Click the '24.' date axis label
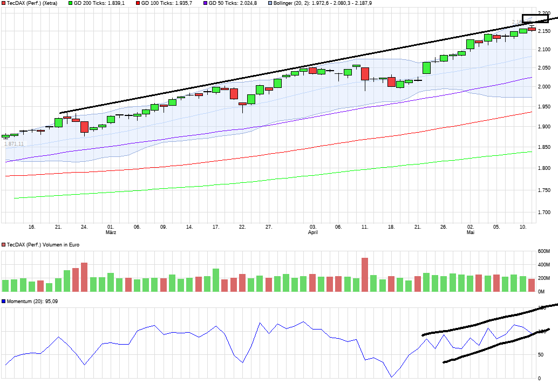The width and height of the screenshot is (558, 384). click(x=84, y=227)
